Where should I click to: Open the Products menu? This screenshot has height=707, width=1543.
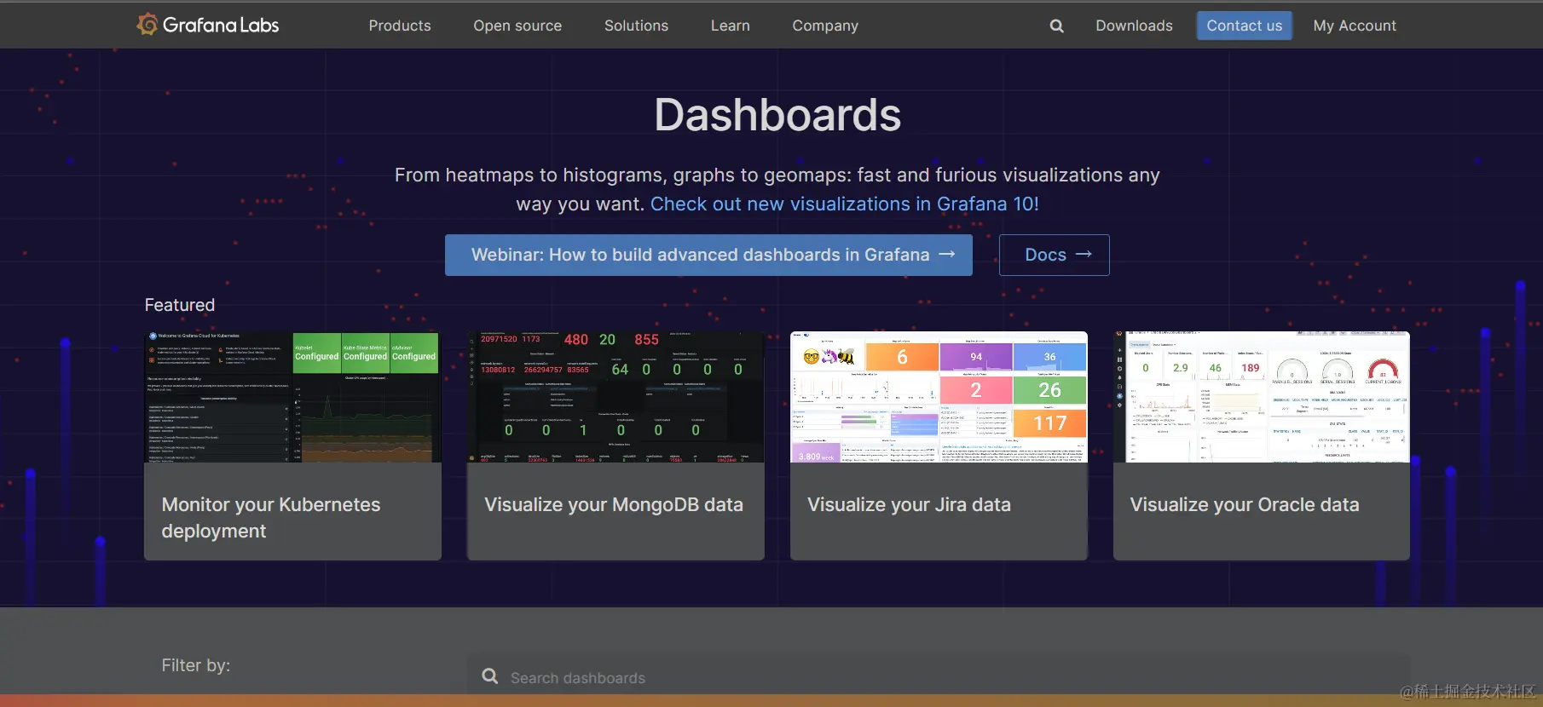pyautogui.click(x=400, y=26)
